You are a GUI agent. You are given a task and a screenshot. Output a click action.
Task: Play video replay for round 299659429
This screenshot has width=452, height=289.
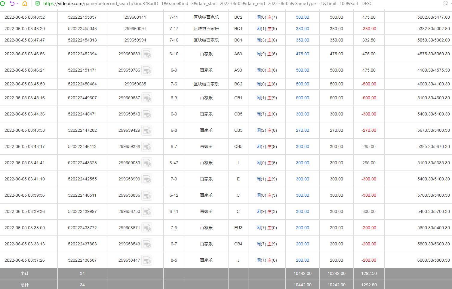(x=147, y=131)
